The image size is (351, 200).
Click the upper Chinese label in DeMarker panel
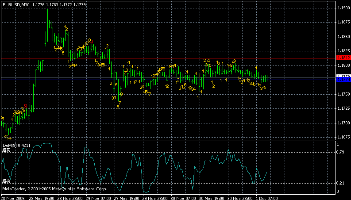(x=5, y=150)
